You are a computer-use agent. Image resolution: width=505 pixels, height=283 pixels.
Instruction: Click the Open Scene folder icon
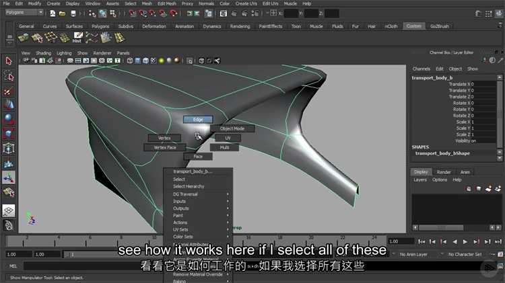pos(62,13)
